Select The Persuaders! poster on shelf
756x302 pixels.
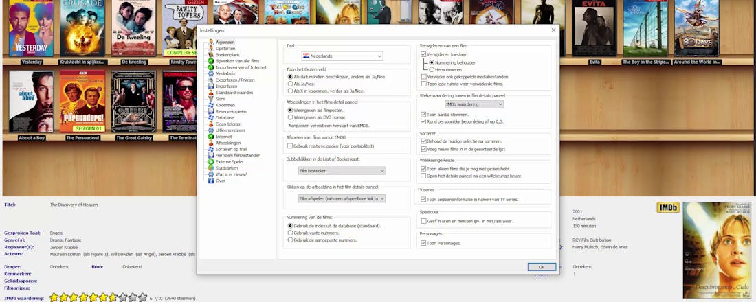[82, 102]
